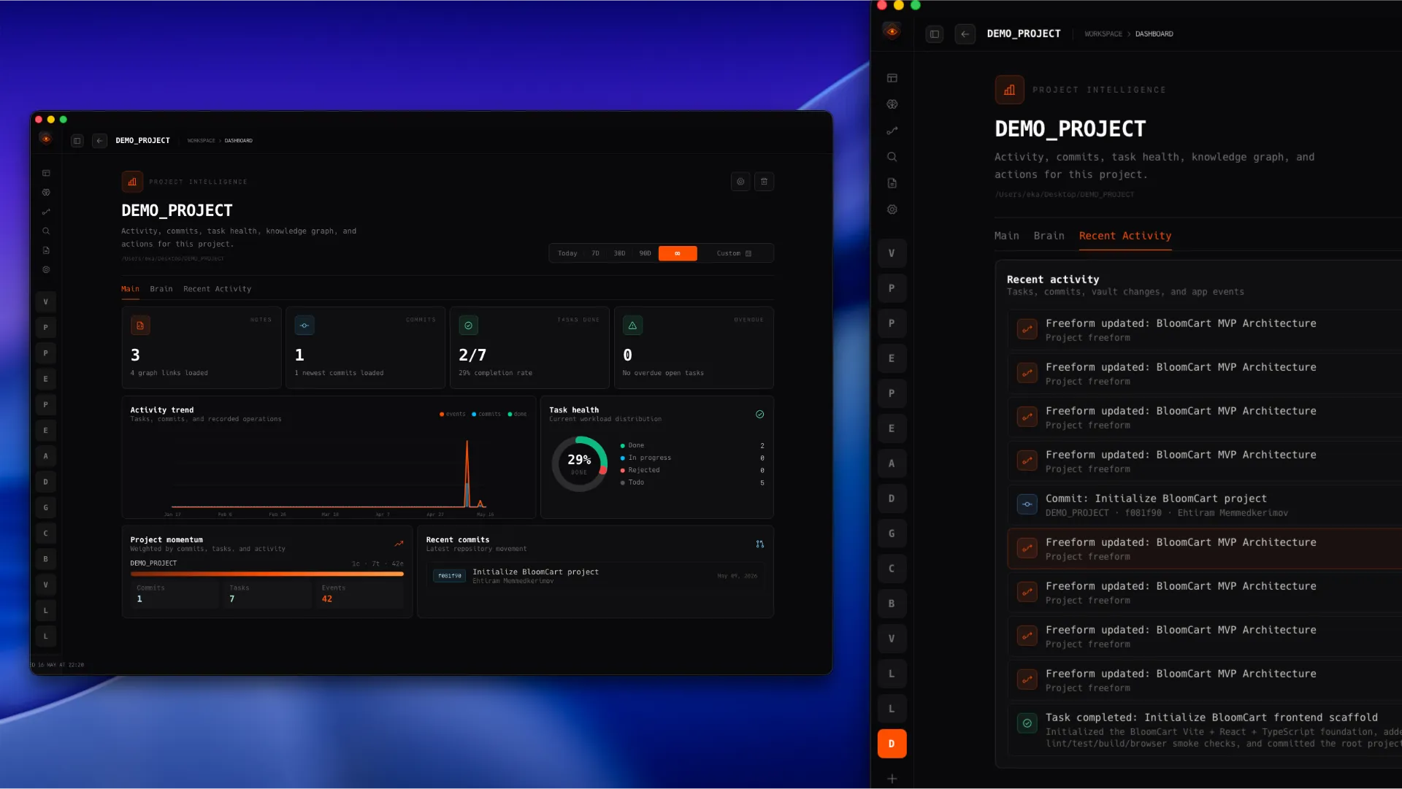Viewport: 1402px width, 789px height.
Task: Open the highlighted Freeform updated activity row
Action: [x=1205, y=549]
